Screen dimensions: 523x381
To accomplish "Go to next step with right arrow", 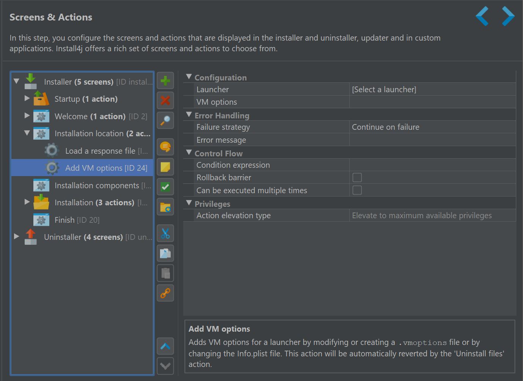I will tap(508, 16).
